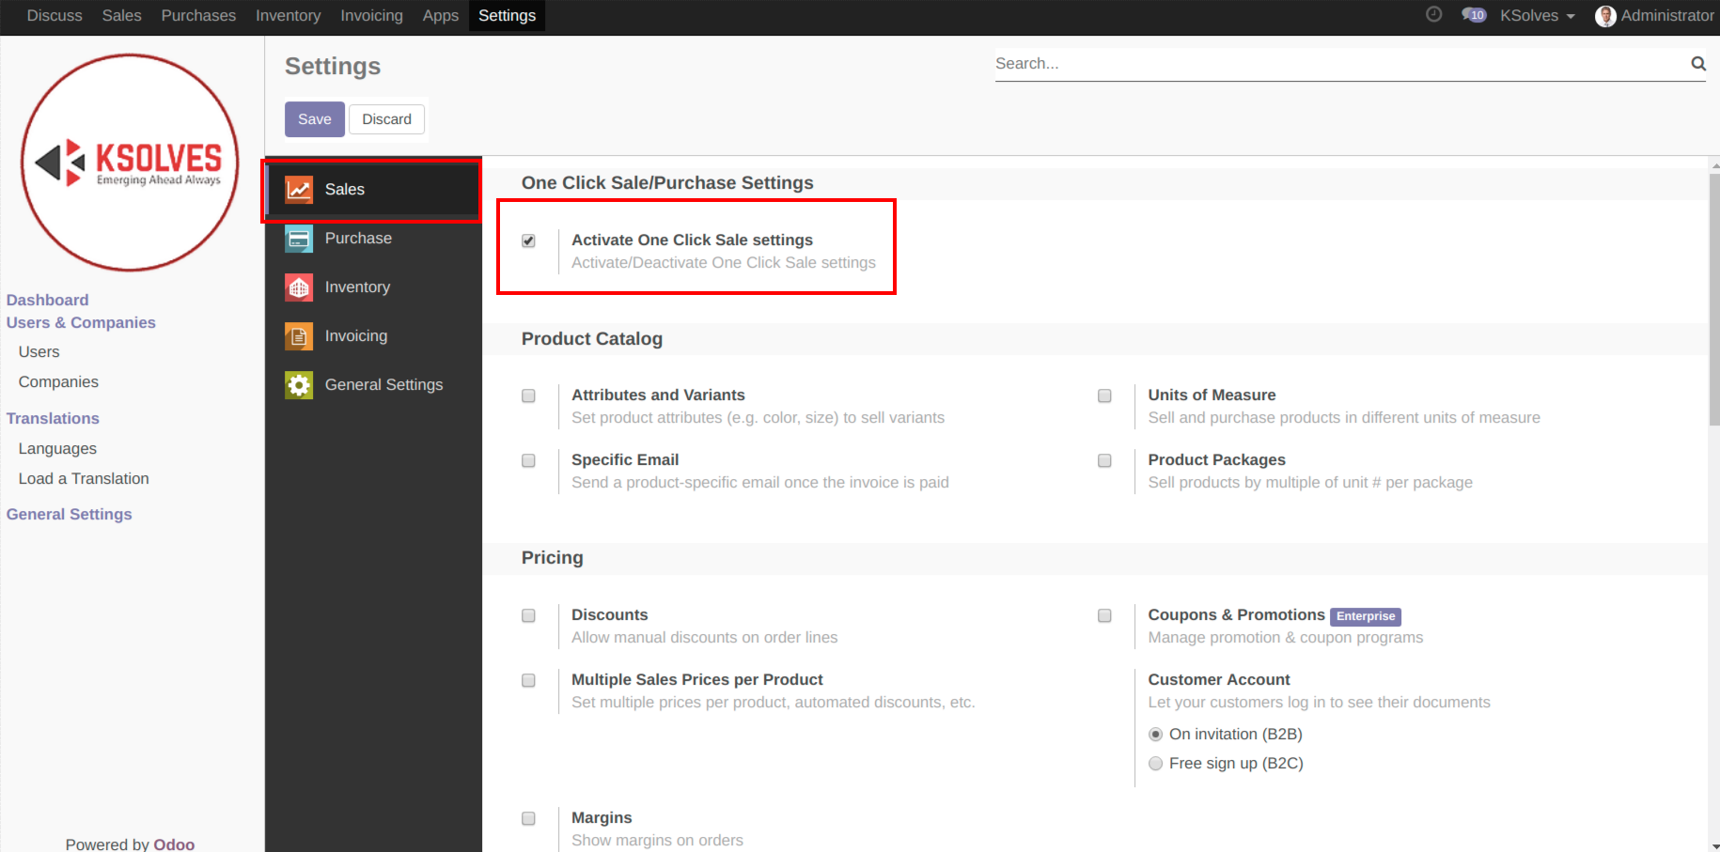Click into the Search input field
The width and height of the screenshot is (1720, 852).
click(1335, 64)
